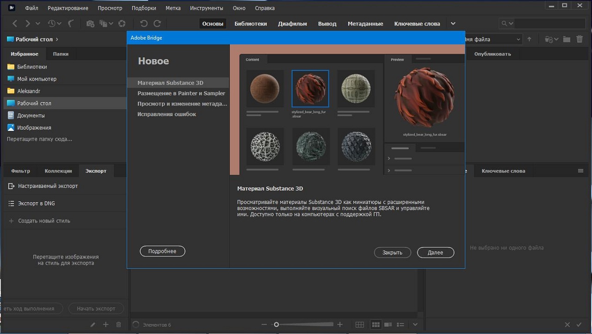Click the thumbnail size slider handle
Image resolution: width=592 pixels, height=334 pixels.
pos(276,325)
